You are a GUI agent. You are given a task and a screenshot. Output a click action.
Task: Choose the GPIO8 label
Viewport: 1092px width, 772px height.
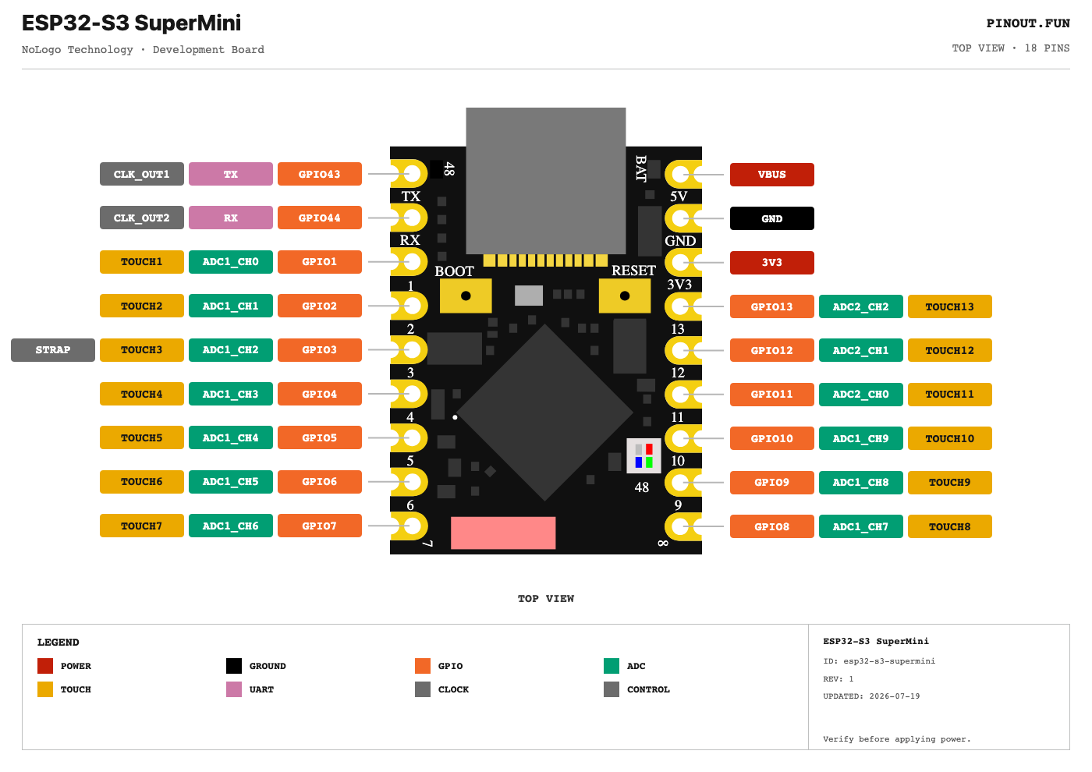(x=772, y=526)
